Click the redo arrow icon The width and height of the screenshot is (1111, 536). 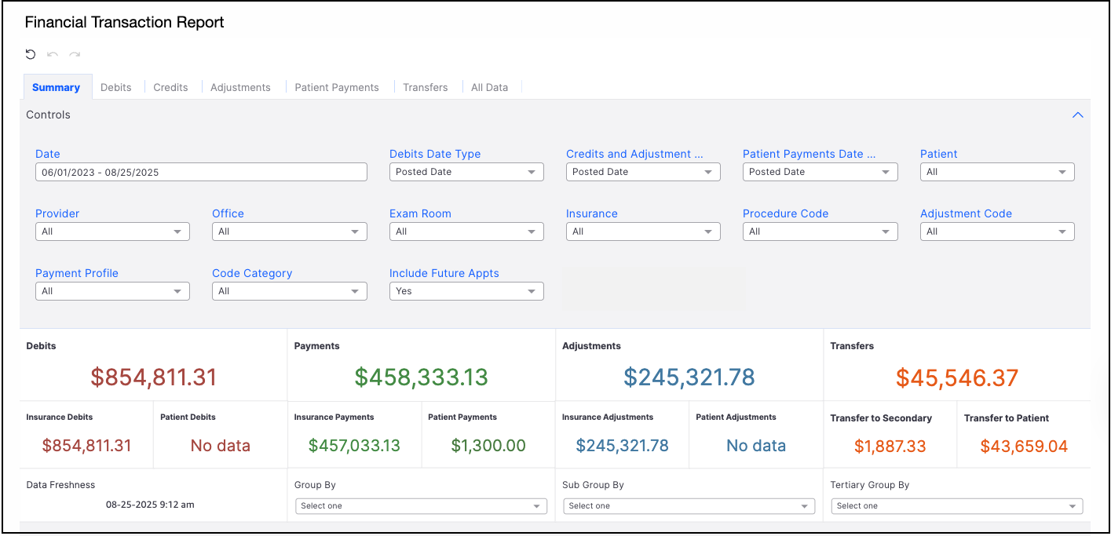click(x=75, y=54)
